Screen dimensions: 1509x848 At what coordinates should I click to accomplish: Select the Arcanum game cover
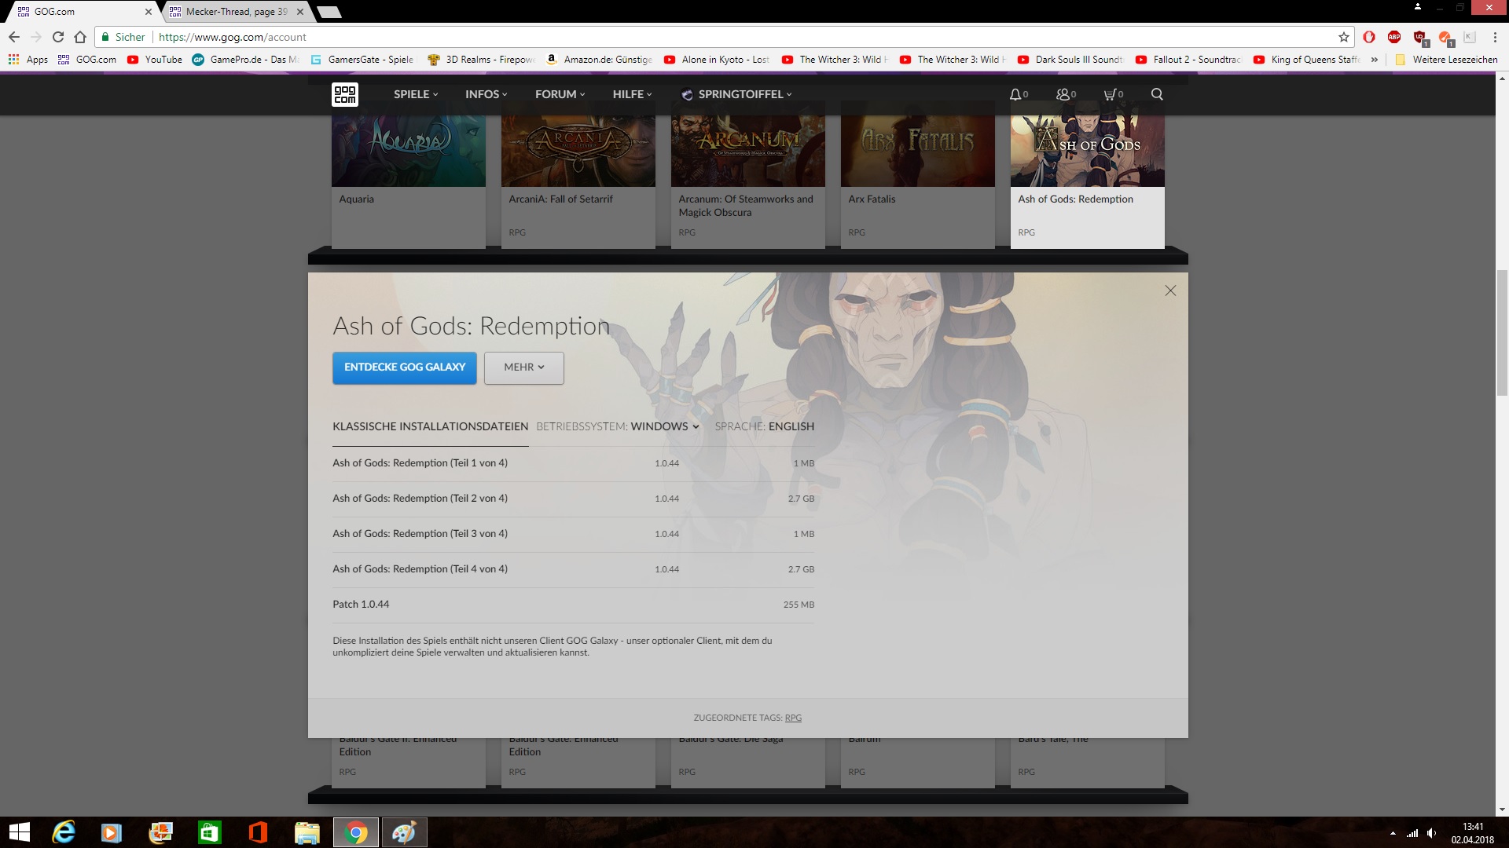tap(748, 152)
